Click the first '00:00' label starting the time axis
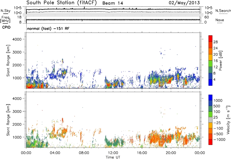231x159 pixels. 26,153
